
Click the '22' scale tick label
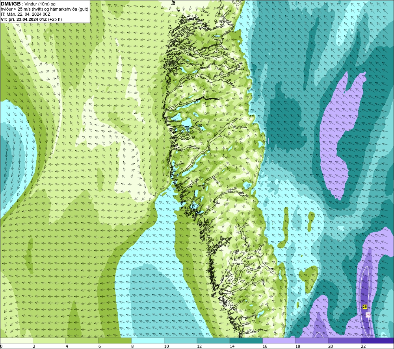(363, 346)
